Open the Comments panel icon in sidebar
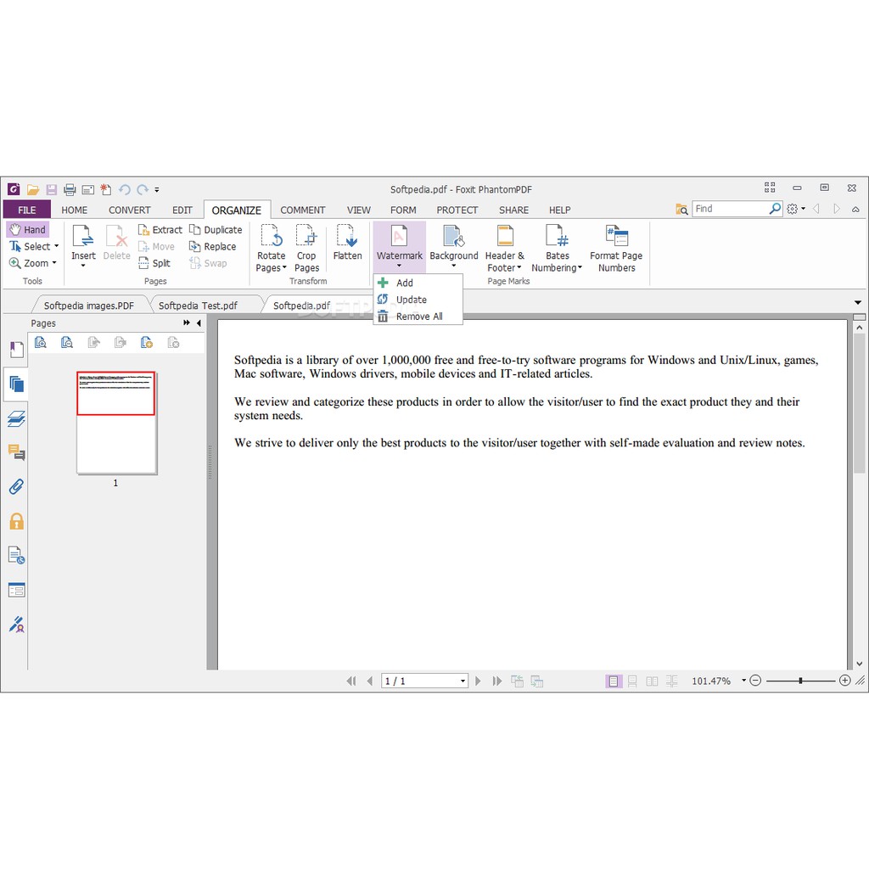The image size is (869, 869). point(17,453)
